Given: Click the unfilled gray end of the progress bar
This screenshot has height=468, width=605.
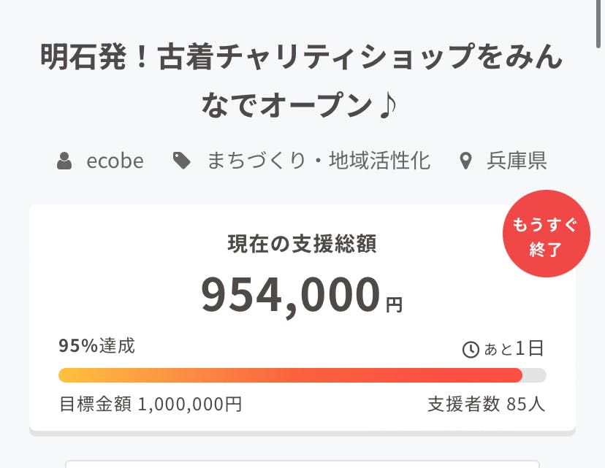Looking at the screenshot, I should tap(535, 375).
